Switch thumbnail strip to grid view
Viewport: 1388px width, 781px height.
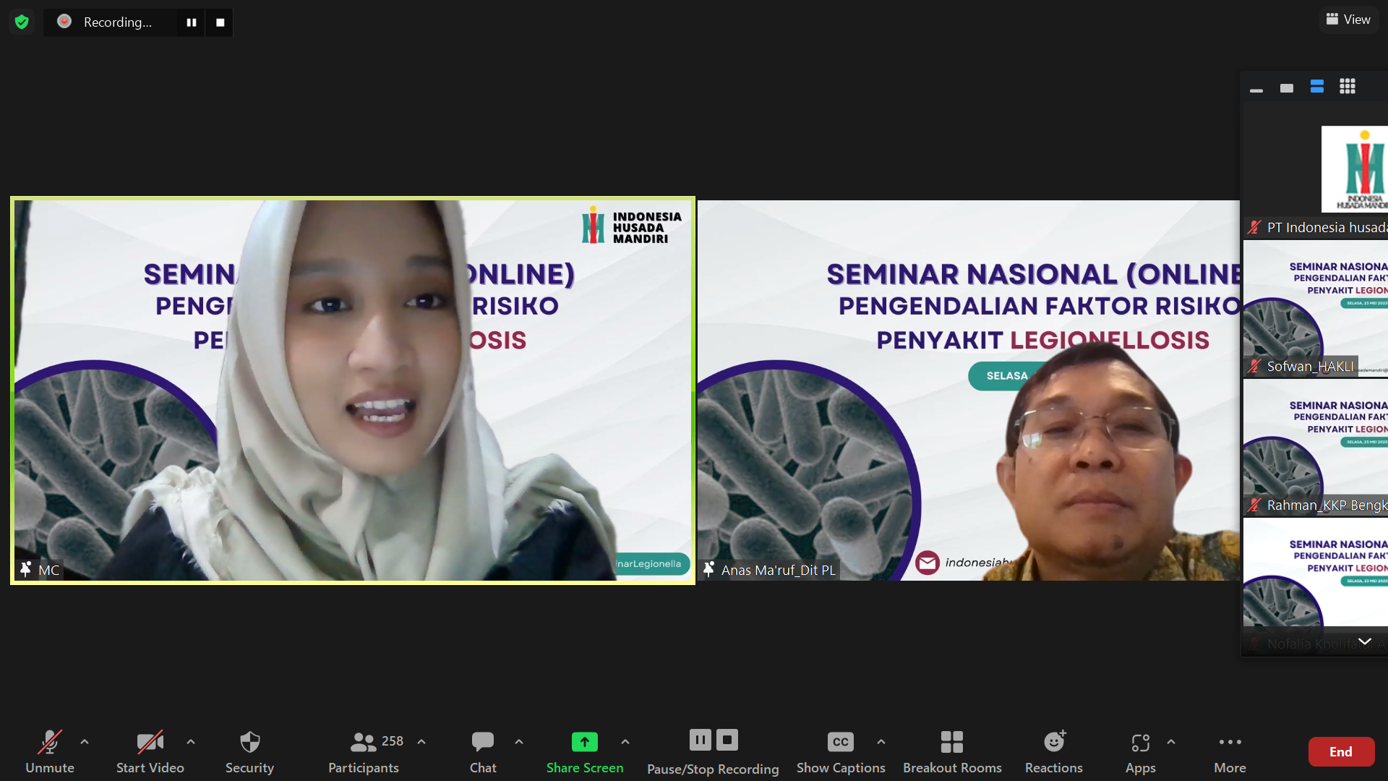point(1348,87)
